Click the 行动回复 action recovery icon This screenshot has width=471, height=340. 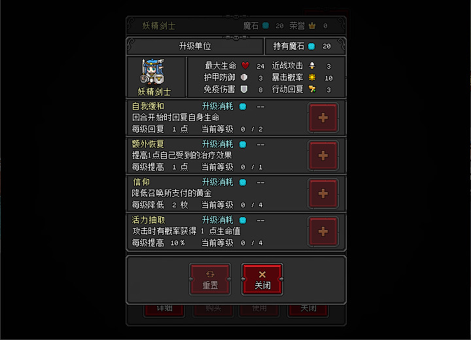coord(312,89)
